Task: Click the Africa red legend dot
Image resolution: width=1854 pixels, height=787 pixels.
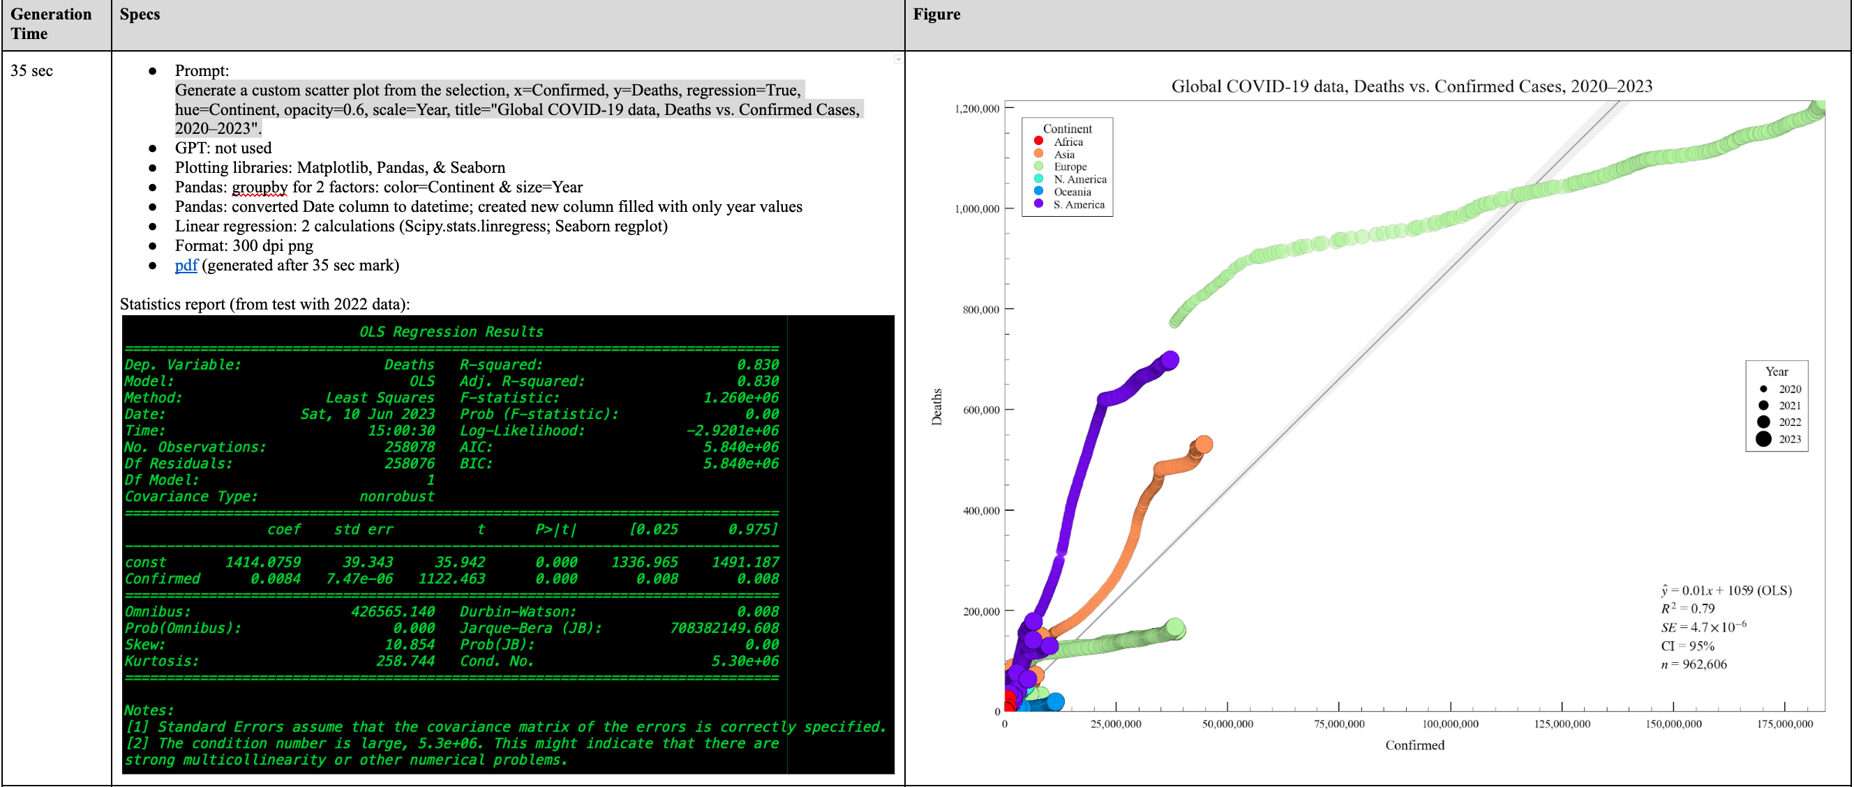Action: point(1038,141)
